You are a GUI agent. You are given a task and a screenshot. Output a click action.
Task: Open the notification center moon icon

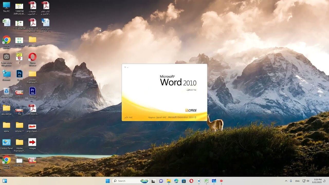click(325, 181)
